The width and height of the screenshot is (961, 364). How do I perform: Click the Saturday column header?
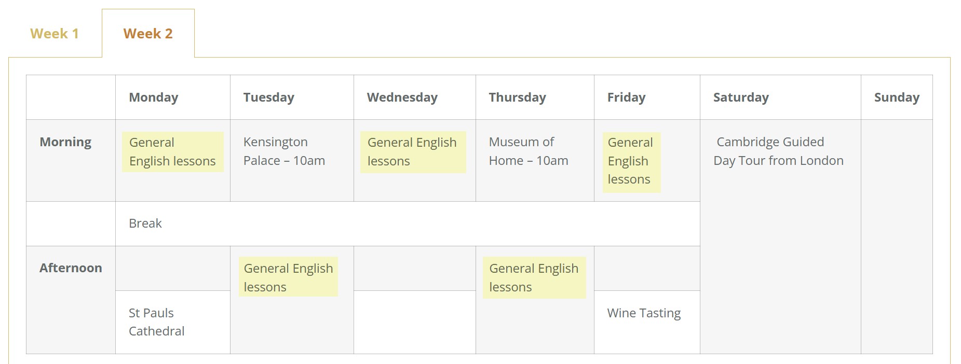(x=741, y=97)
